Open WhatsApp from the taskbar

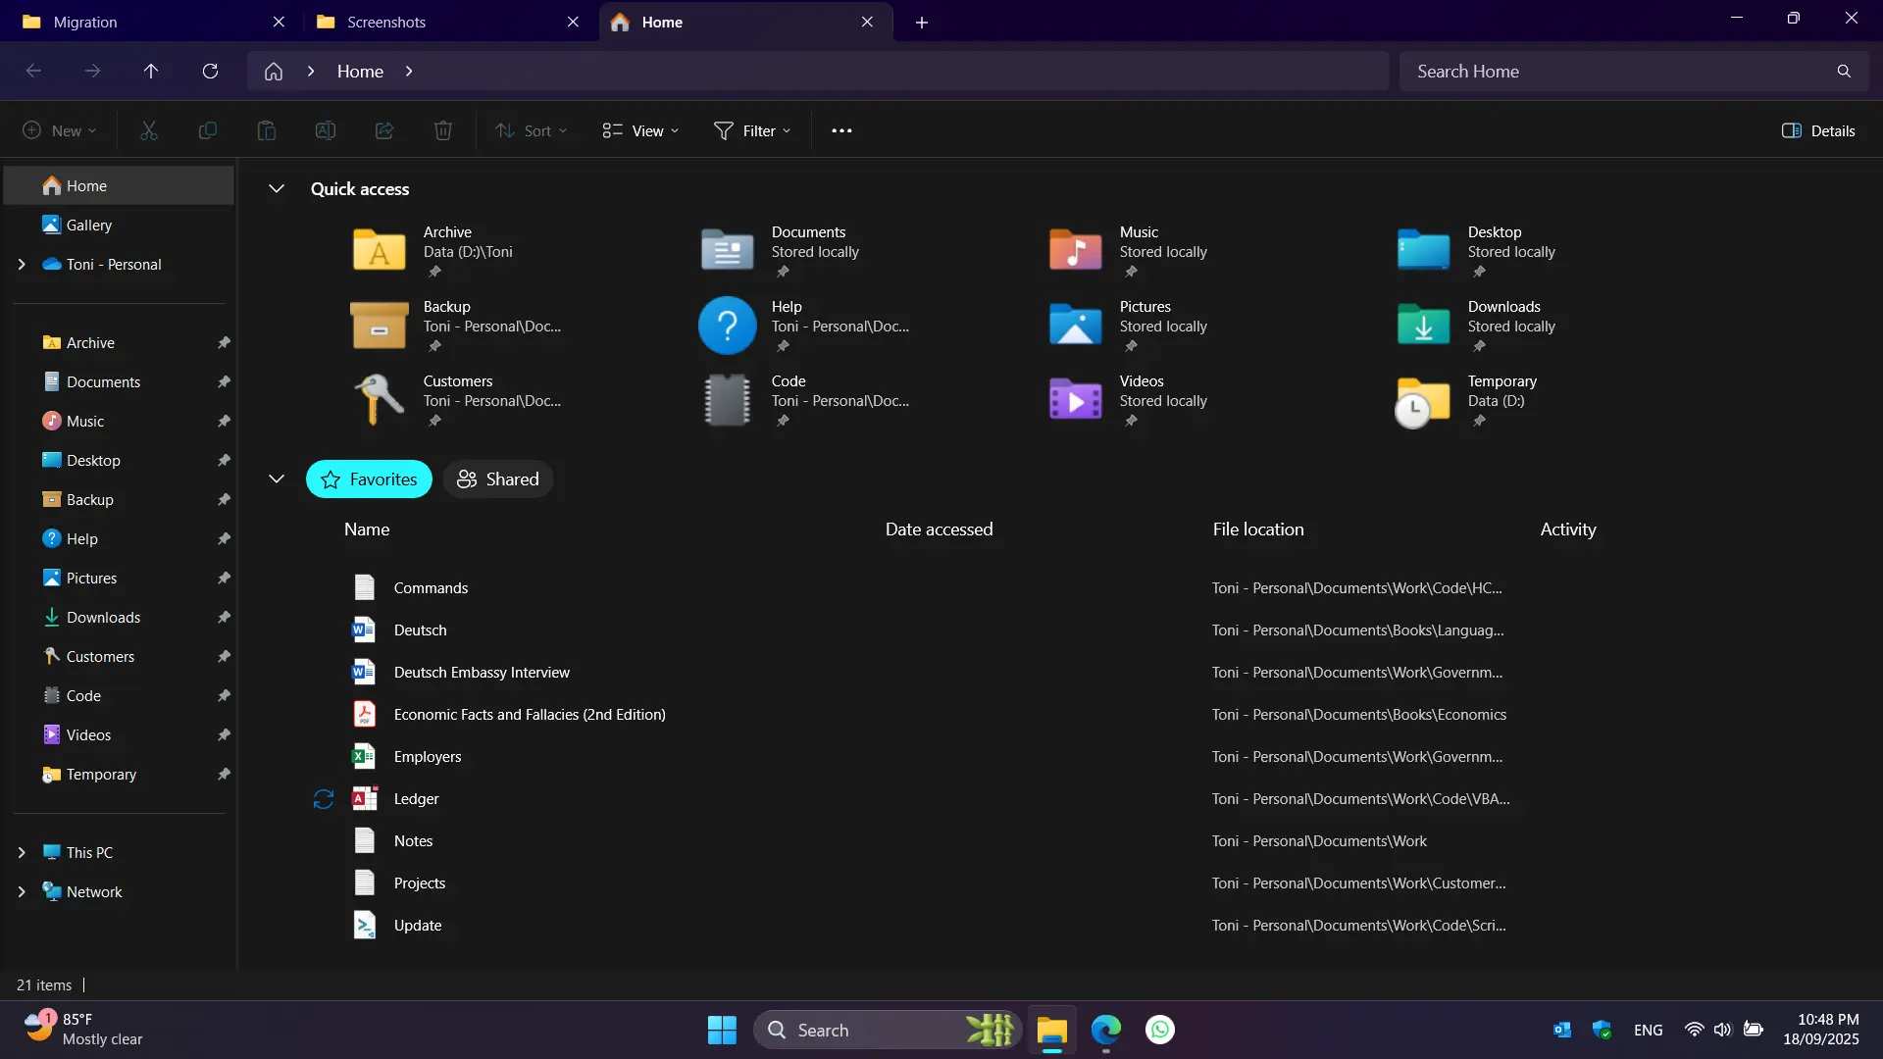point(1159,1030)
